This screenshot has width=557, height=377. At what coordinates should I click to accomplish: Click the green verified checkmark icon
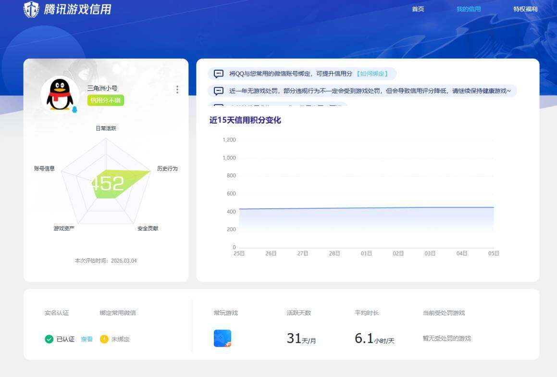(49, 339)
